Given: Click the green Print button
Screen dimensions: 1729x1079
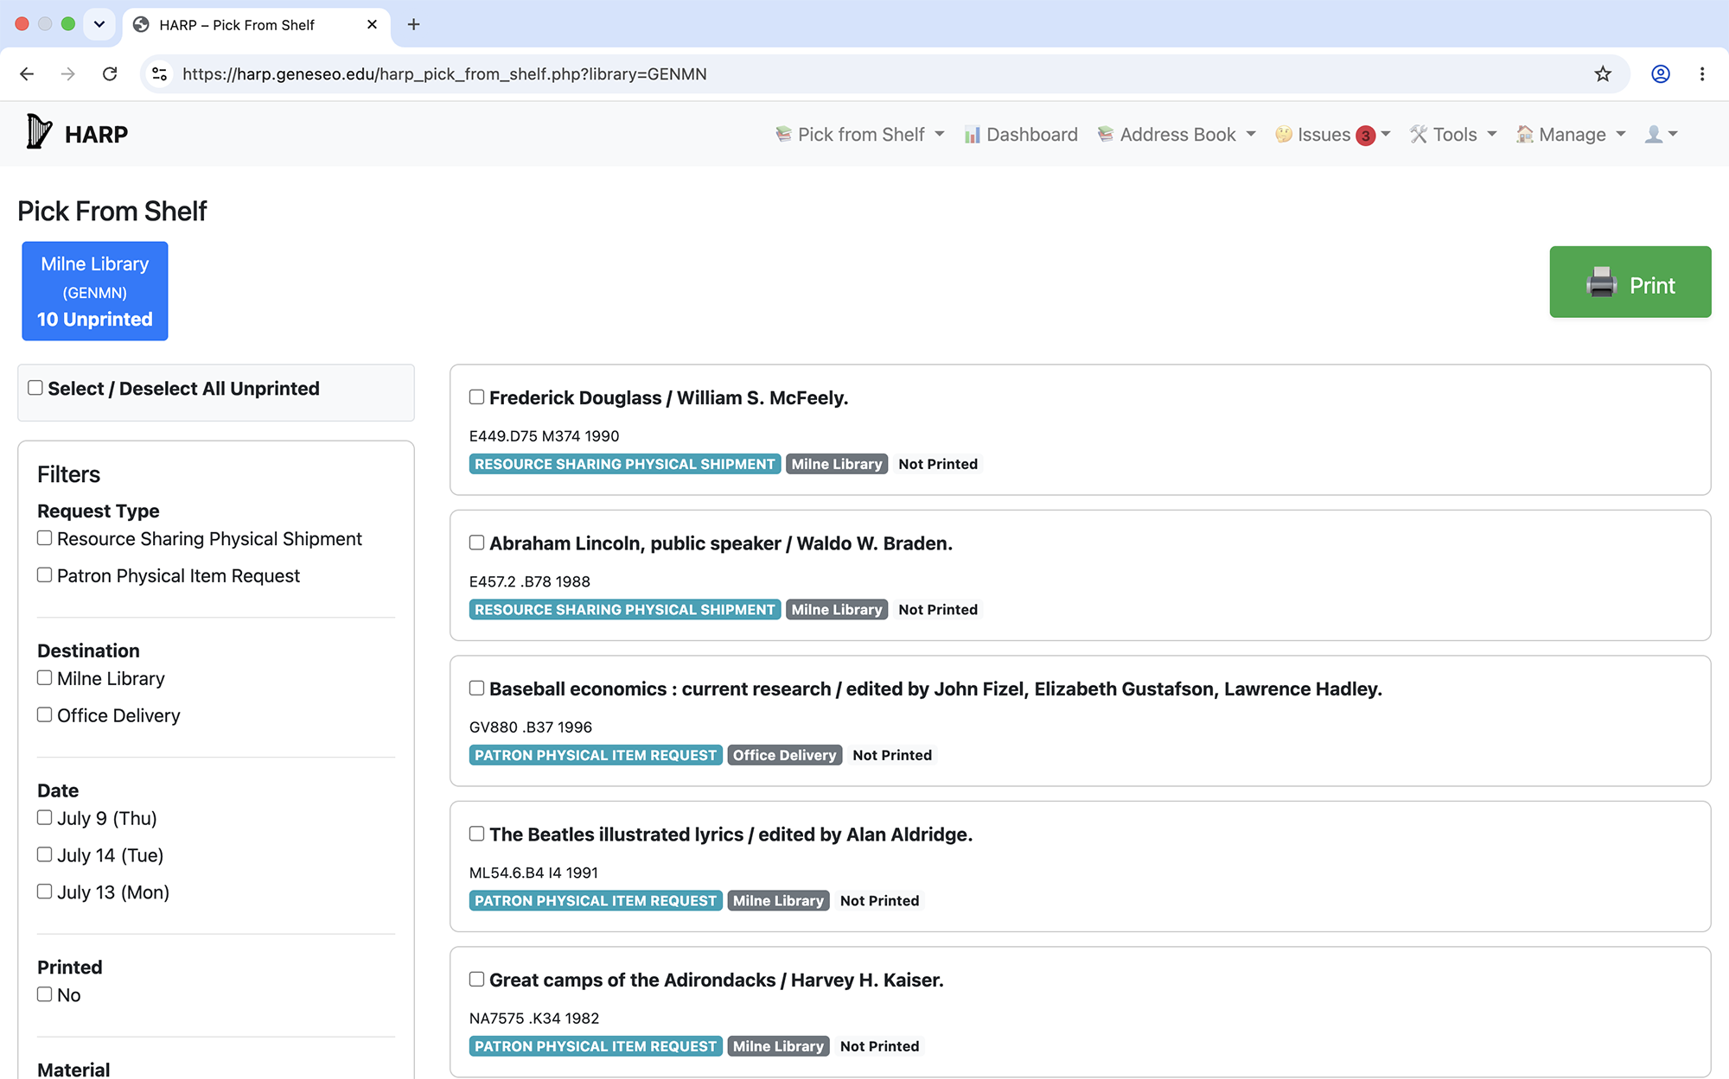Looking at the screenshot, I should 1630,282.
